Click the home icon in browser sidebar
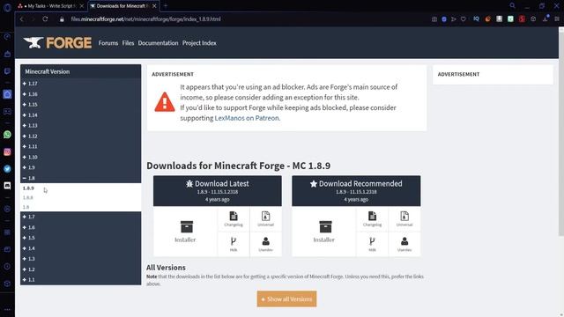This screenshot has height=317, width=564. click(x=7, y=94)
